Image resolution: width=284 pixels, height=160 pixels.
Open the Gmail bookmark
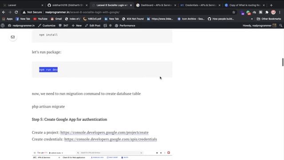56,19
